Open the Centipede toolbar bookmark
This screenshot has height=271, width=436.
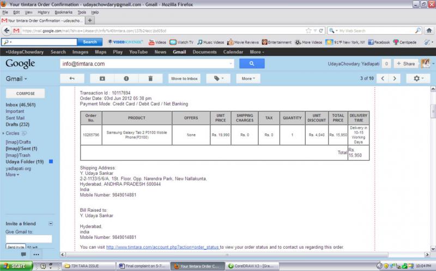pos(405,42)
